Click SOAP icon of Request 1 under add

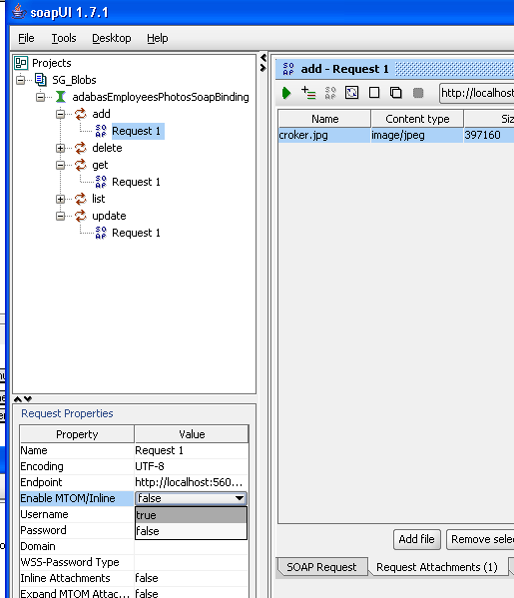(x=101, y=131)
